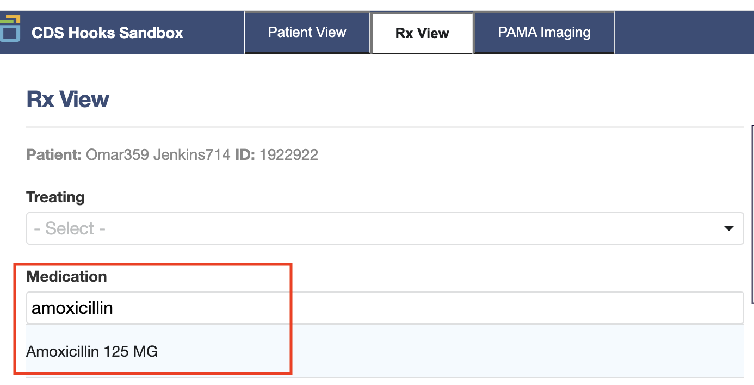Click the "- Select -" placeholder text
Screen dimensions: 754x385
tap(70, 228)
